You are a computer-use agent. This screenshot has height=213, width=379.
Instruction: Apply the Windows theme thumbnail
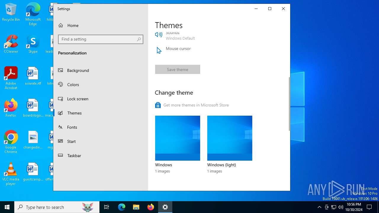click(178, 138)
